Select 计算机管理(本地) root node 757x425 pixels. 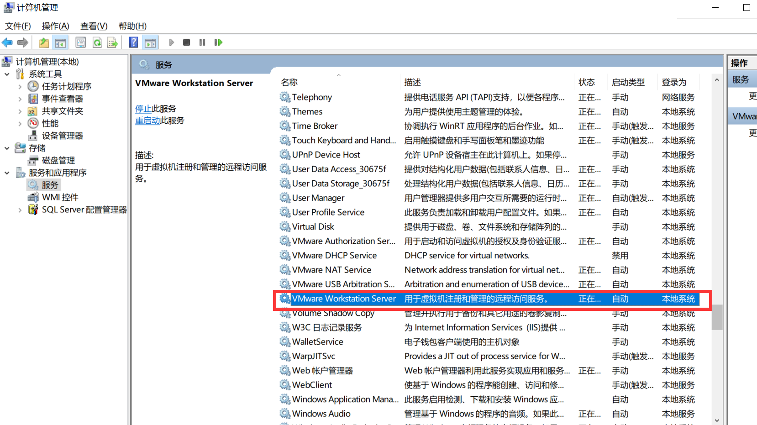(x=47, y=62)
